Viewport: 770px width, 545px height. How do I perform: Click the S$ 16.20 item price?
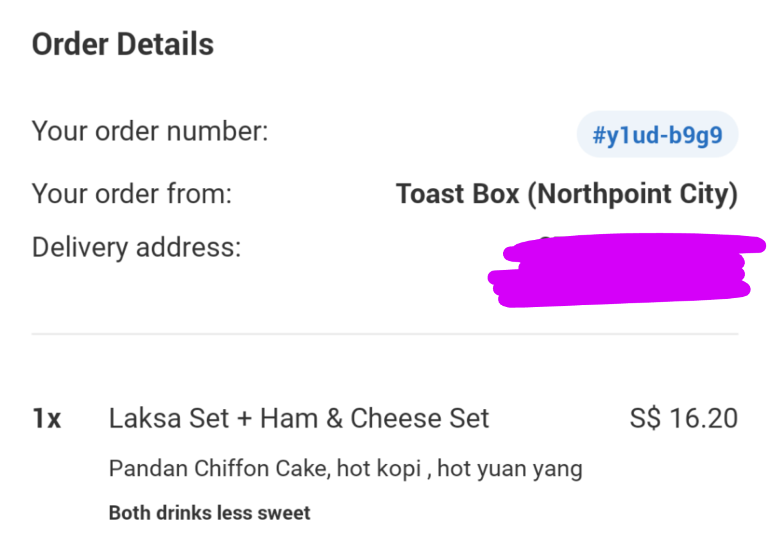[683, 419]
